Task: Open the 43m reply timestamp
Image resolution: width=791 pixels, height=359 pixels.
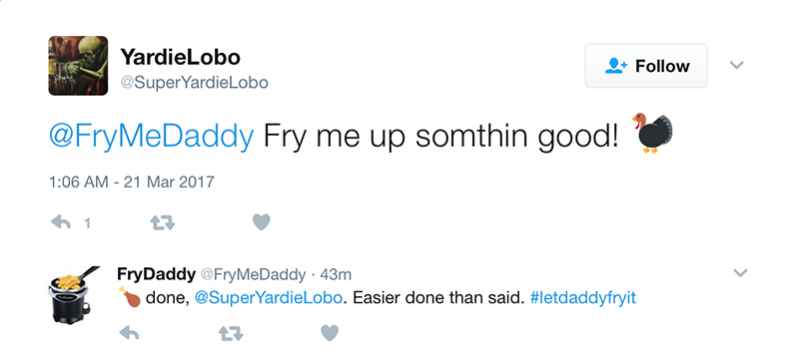Action: pos(336,275)
